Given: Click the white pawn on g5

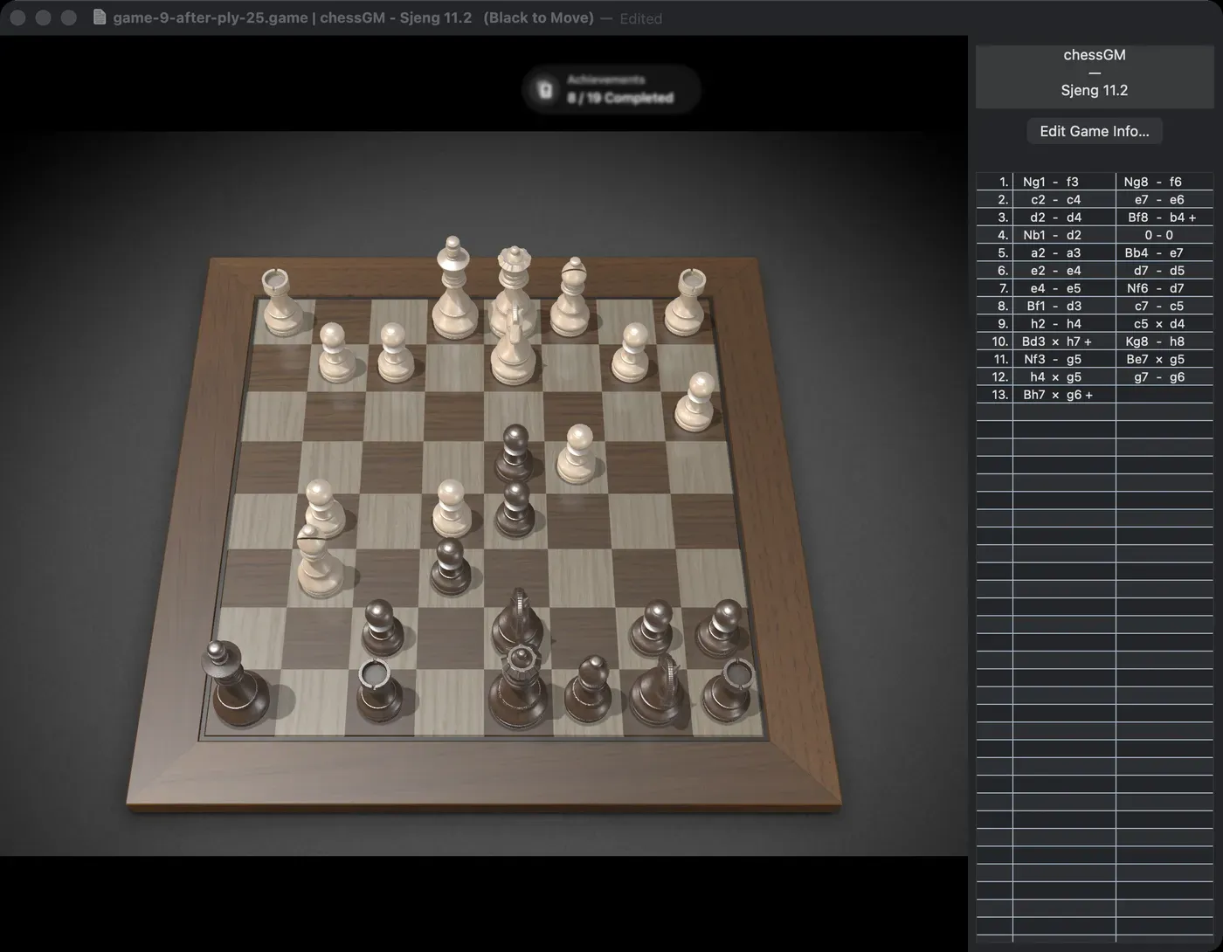Looking at the screenshot, I should click(322, 507).
